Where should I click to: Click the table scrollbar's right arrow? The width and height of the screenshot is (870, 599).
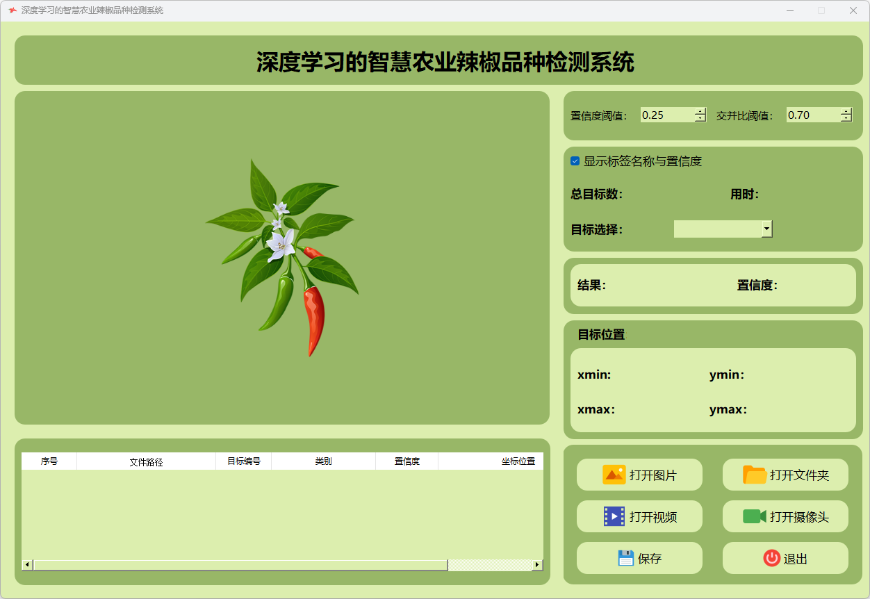pyautogui.click(x=537, y=565)
